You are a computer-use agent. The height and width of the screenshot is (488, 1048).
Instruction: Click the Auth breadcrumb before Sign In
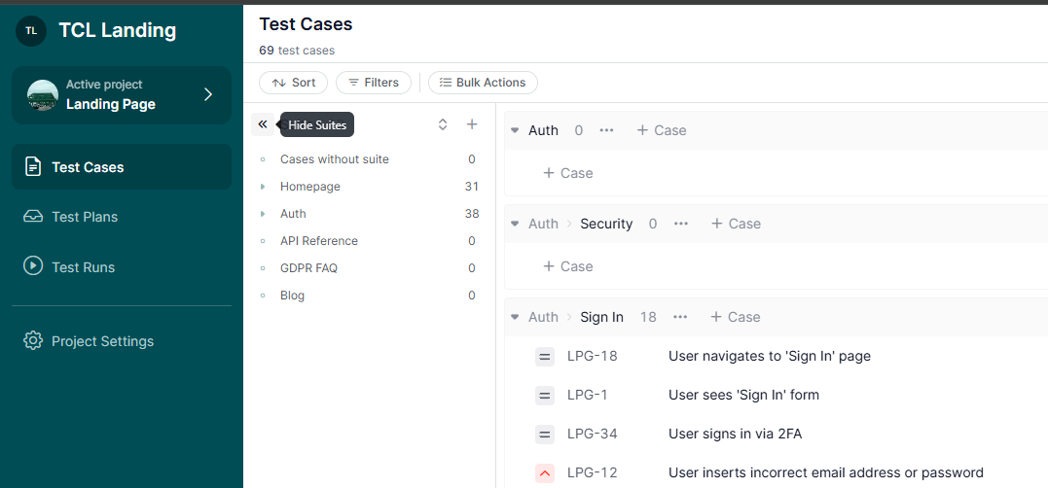[x=543, y=317]
